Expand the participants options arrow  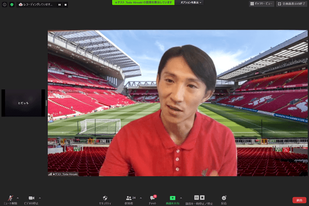click(141, 198)
